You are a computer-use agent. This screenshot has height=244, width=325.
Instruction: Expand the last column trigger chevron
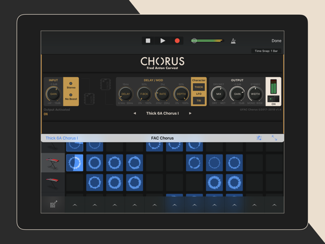[x=274, y=205]
